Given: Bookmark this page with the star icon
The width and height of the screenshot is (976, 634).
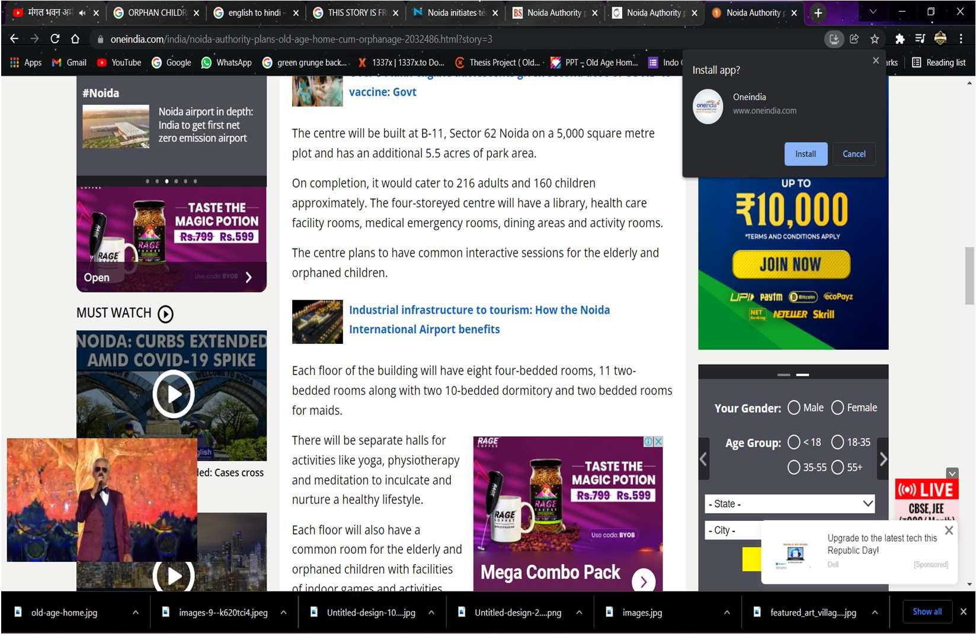Looking at the screenshot, I should (x=875, y=39).
